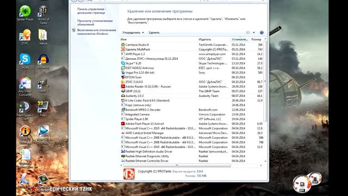Click the vertical scrollbar of program list

click(265, 81)
